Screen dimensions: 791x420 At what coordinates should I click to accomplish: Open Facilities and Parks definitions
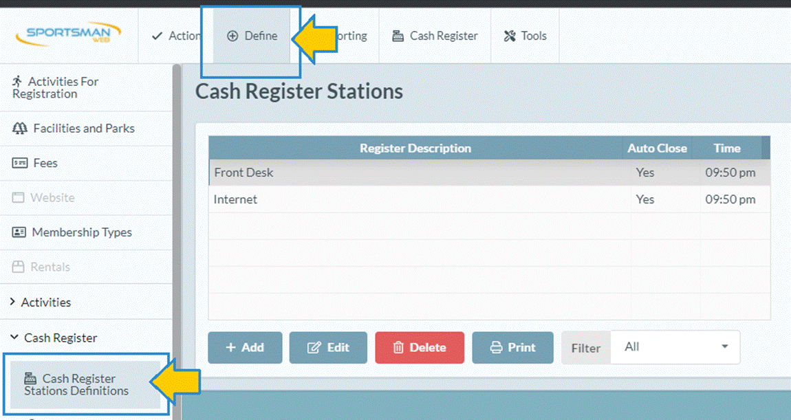74,129
